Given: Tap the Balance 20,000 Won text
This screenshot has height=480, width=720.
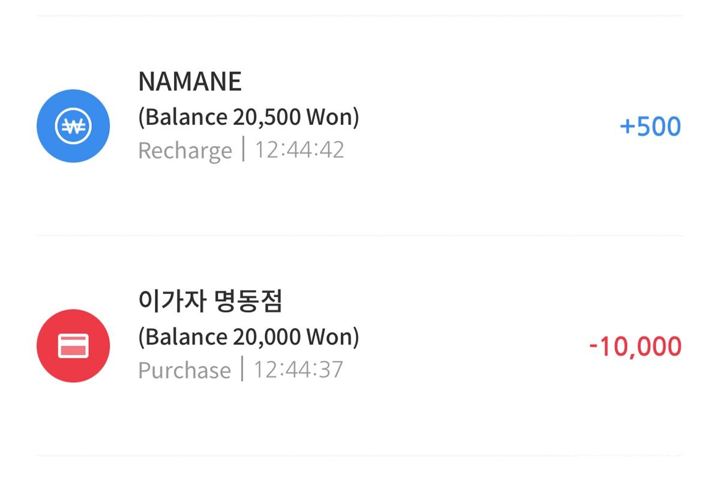Looking at the screenshot, I should tap(248, 337).
